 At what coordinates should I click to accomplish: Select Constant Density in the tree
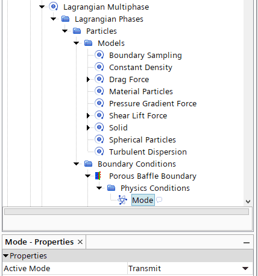140,68
